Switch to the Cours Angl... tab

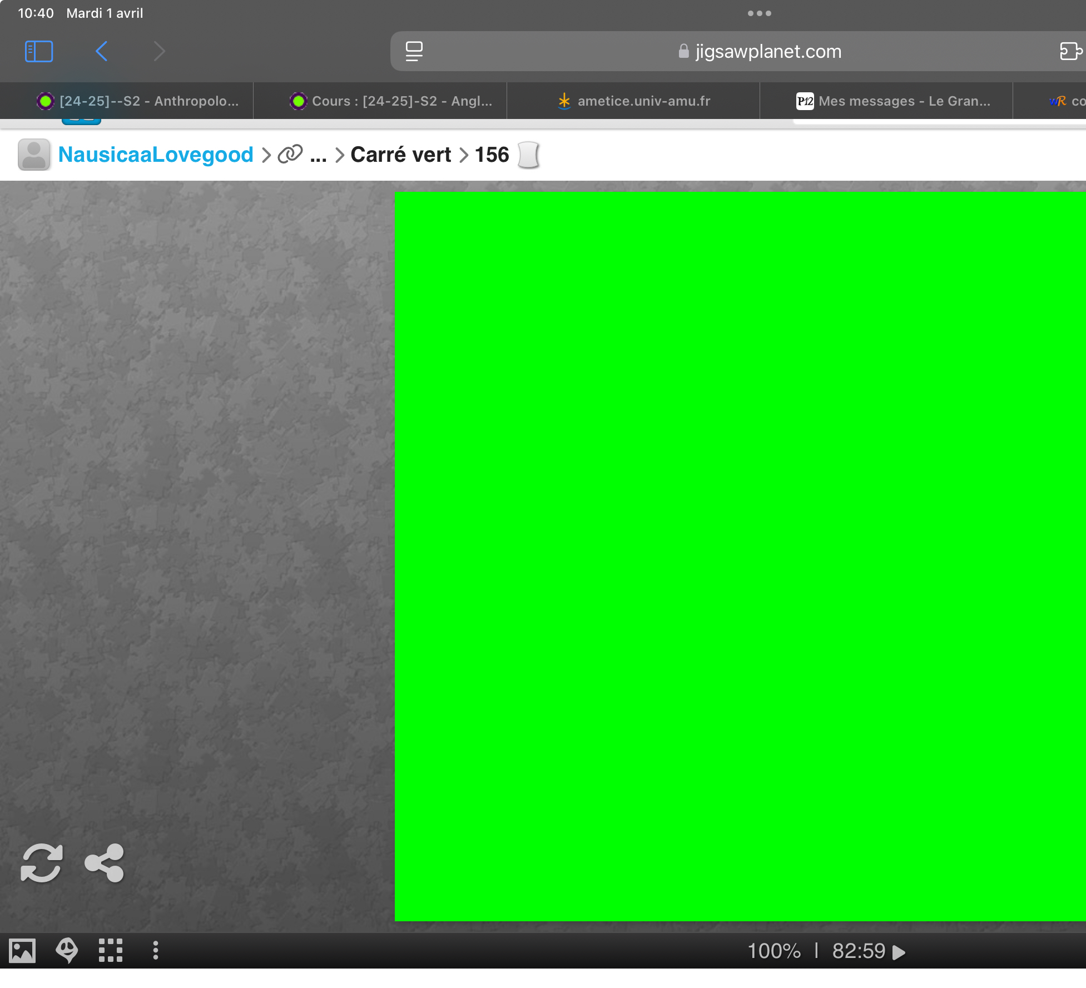coord(391,101)
